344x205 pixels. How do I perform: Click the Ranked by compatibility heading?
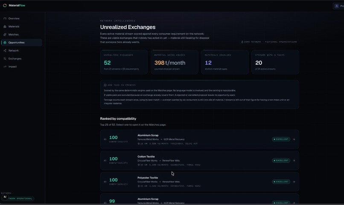pyautogui.click(x=118, y=119)
